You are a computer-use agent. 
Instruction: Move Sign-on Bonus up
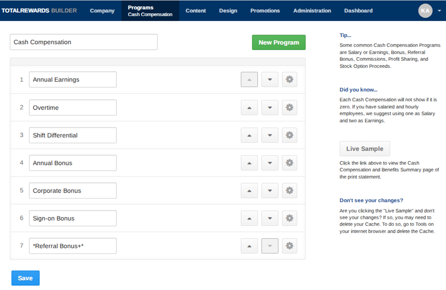(x=249, y=218)
